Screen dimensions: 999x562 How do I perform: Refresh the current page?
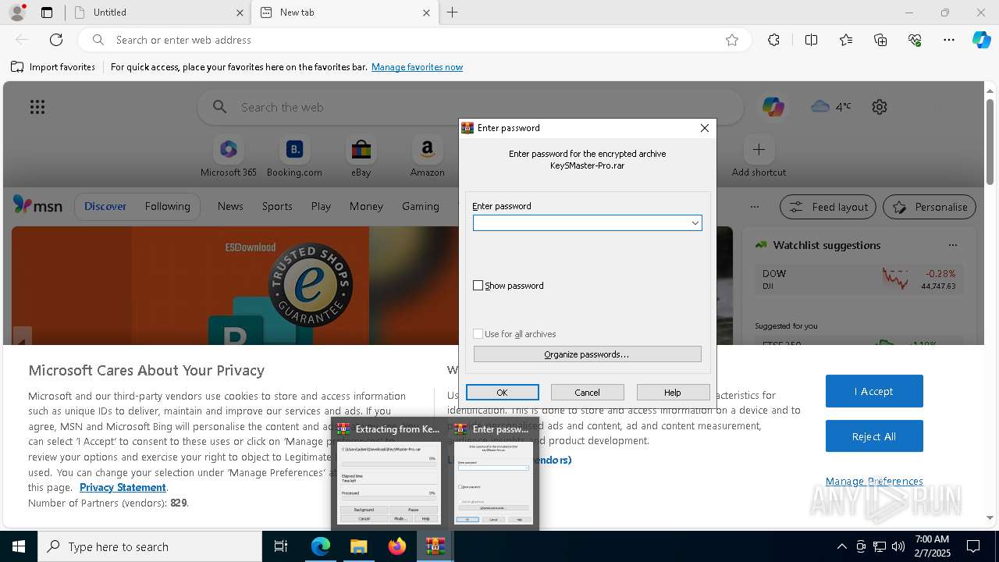(x=56, y=40)
